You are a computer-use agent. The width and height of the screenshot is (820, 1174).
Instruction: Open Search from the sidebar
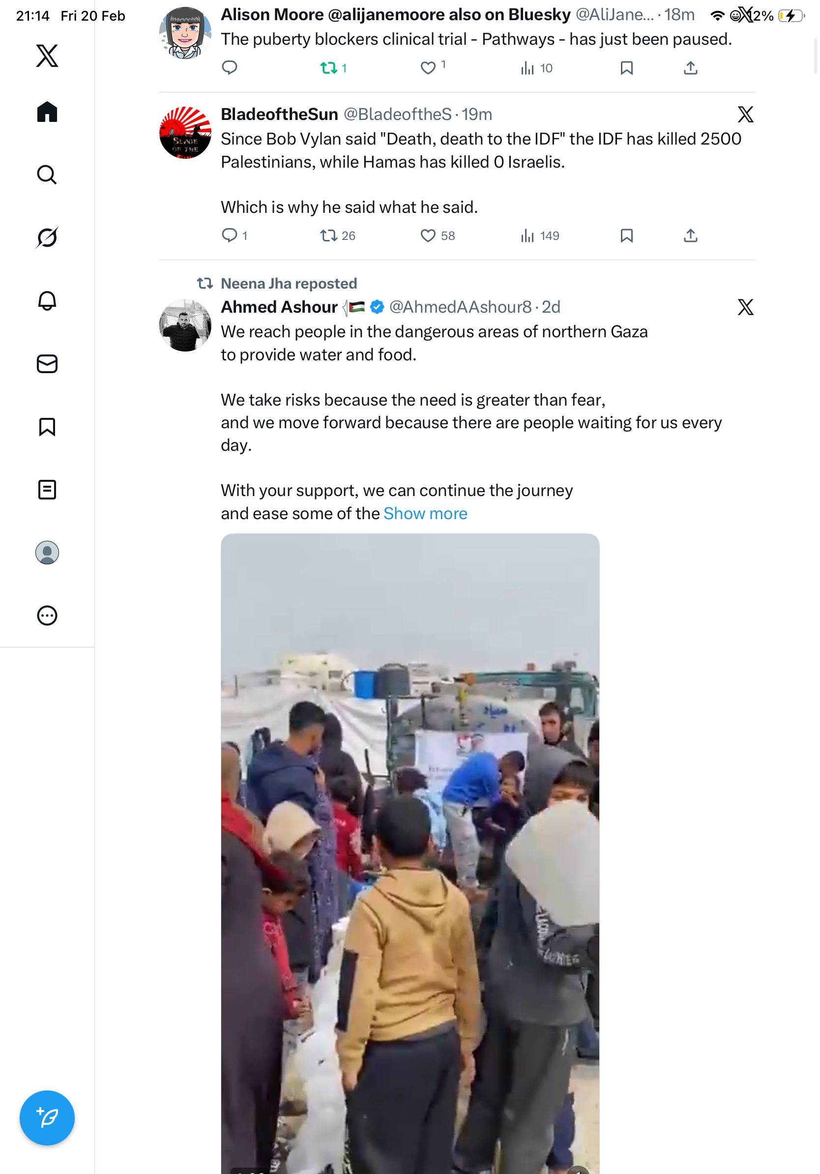tap(47, 175)
